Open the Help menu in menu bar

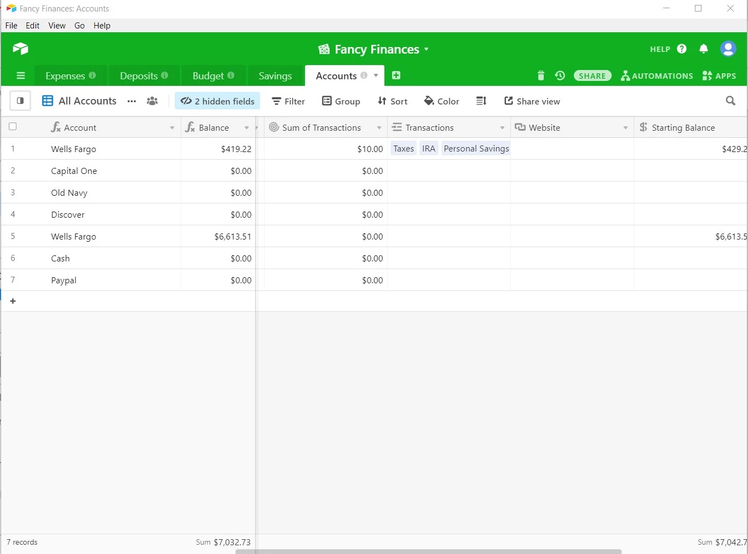point(102,25)
